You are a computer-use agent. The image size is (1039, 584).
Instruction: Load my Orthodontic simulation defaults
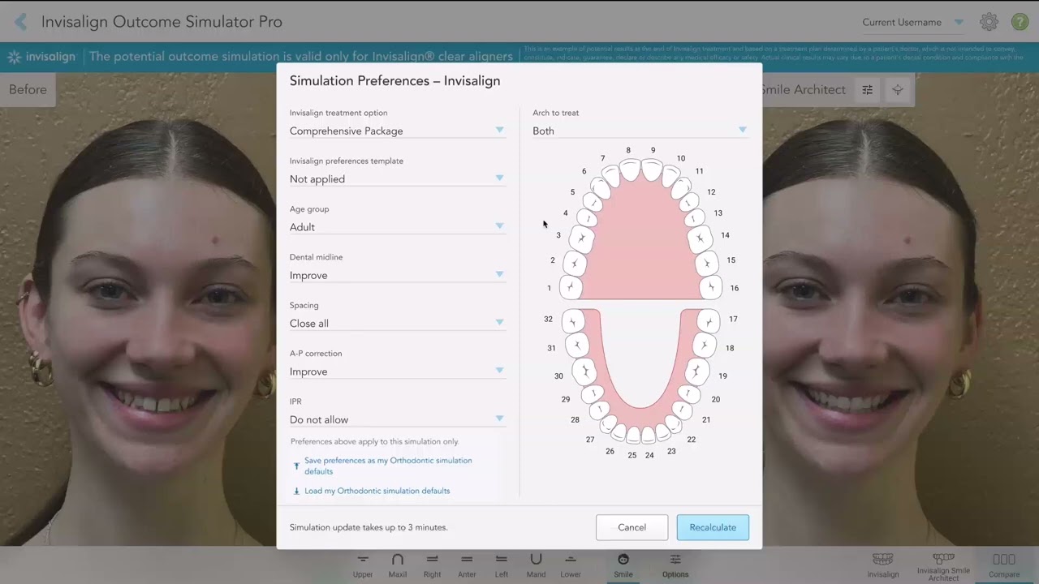pyautogui.click(x=377, y=491)
